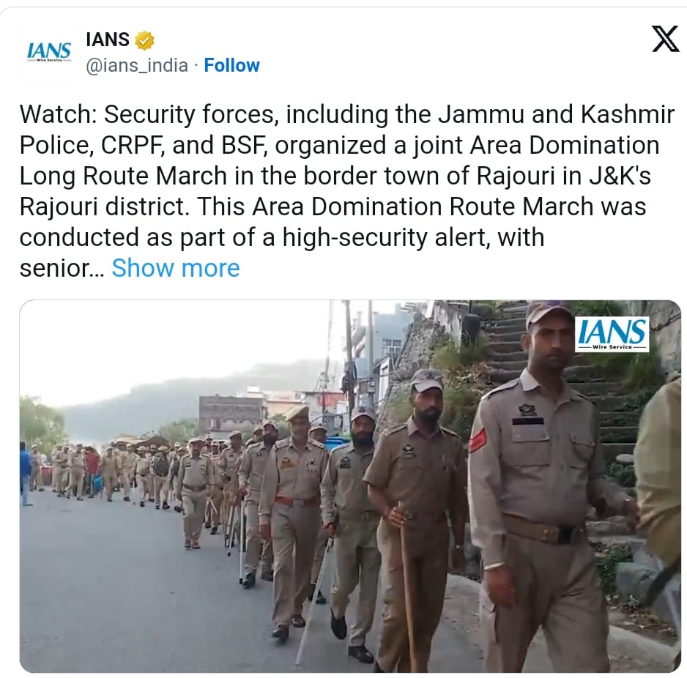Open the X logo in the tweet corner
Viewport: 687px width, 678px height.
[665, 39]
